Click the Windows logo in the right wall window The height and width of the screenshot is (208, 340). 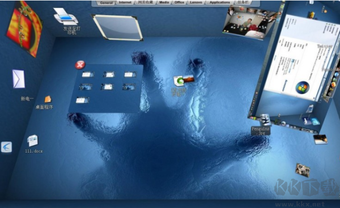click(302, 87)
